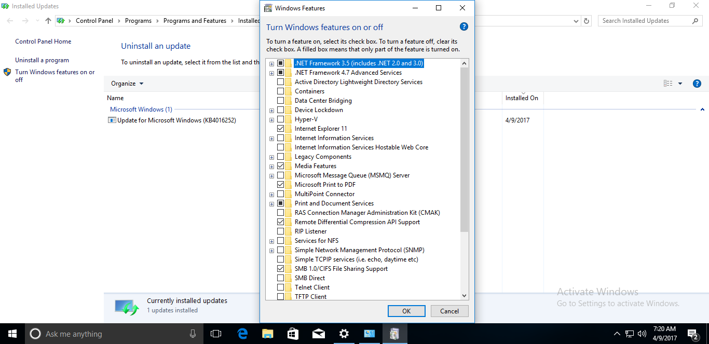Click the Cortana microphone icon

tap(193, 334)
